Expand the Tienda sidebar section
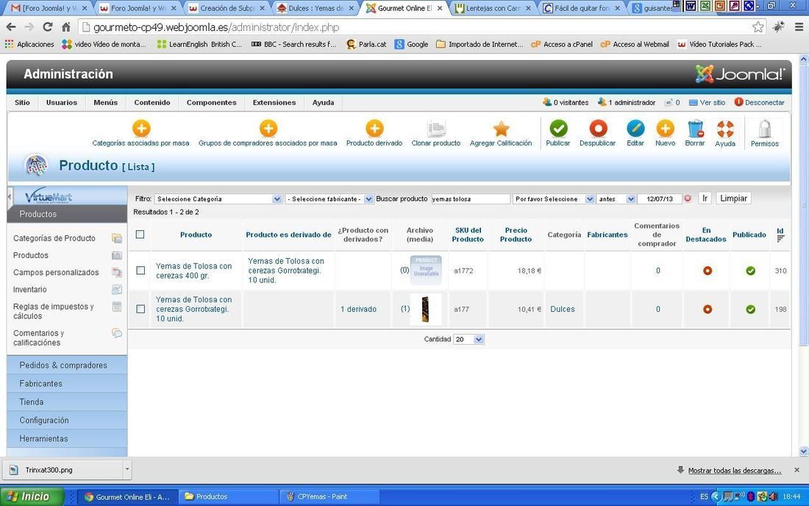The width and height of the screenshot is (809, 506). (67, 402)
